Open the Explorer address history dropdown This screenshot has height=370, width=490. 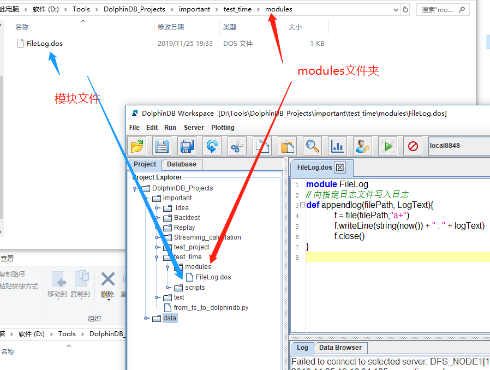[x=396, y=10]
